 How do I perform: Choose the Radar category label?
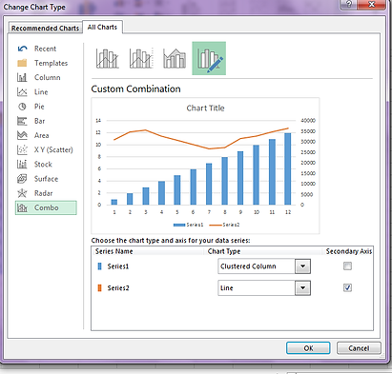coord(44,193)
